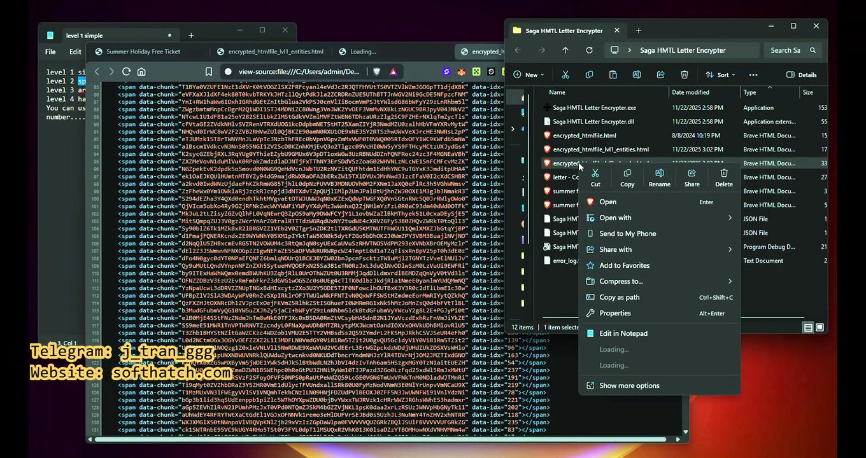Open Properties from the context menu
Screen dimensions: 866x458
[659, 313]
